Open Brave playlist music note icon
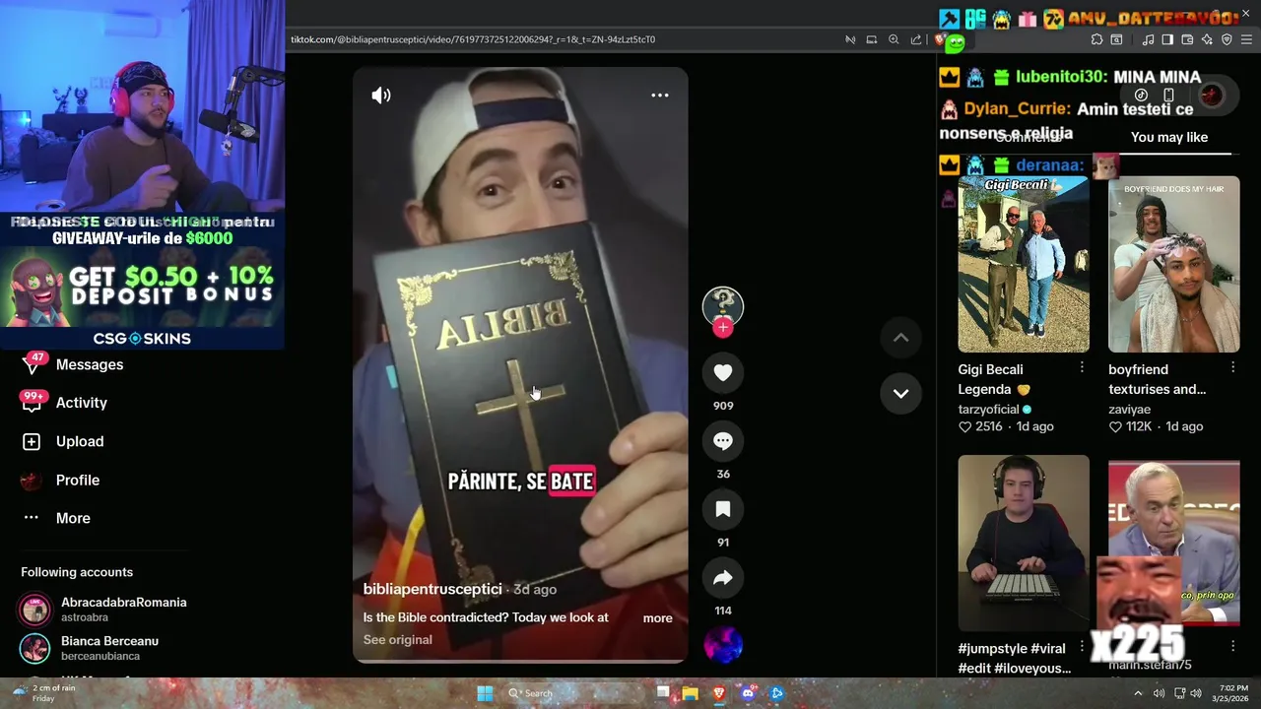The image size is (1261, 709). (x=1148, y=39)
